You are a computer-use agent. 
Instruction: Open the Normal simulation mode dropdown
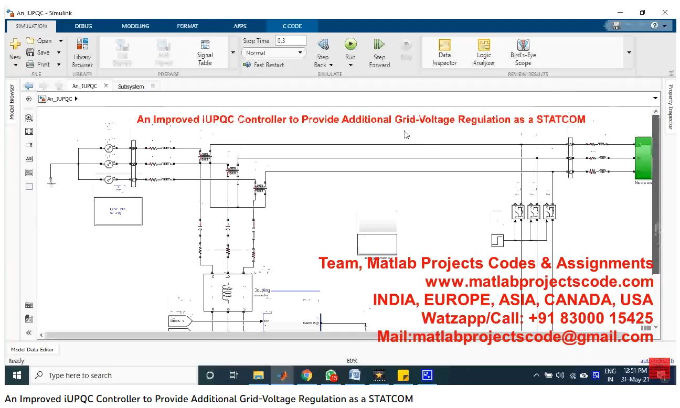tap(273, 53)
